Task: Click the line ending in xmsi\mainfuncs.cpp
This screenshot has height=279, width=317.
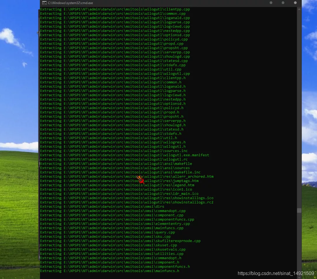Action: click(112, 228)
